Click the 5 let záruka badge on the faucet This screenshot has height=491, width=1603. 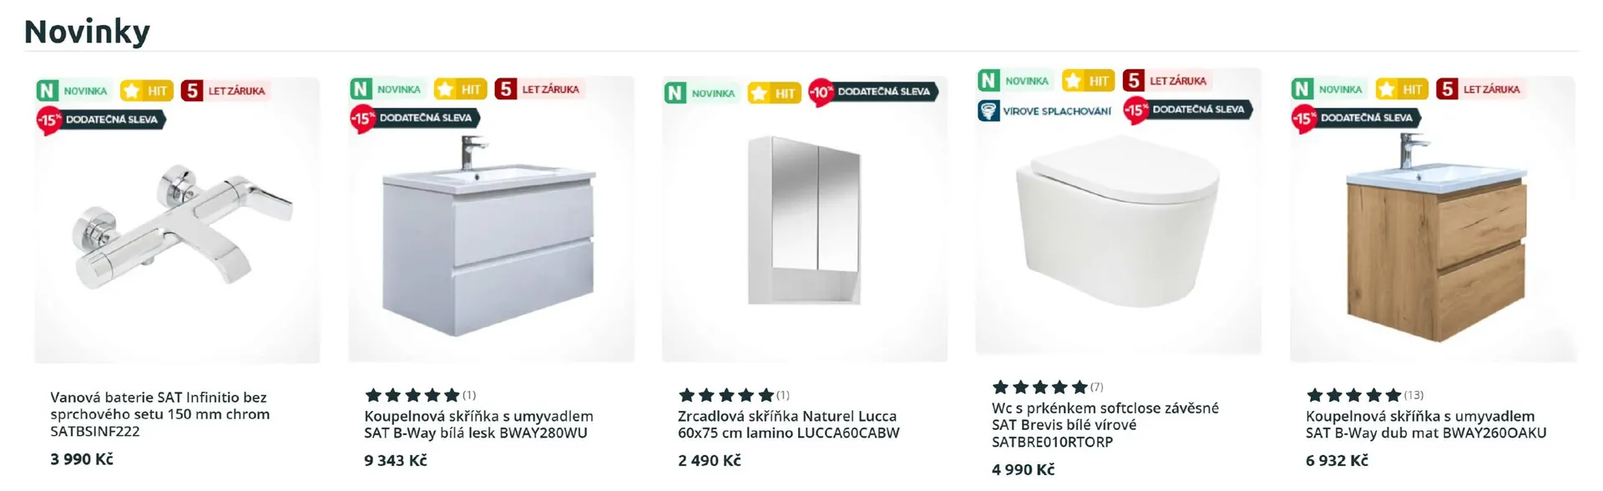[224, 91]
